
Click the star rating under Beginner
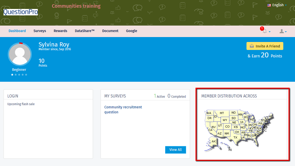19,75
